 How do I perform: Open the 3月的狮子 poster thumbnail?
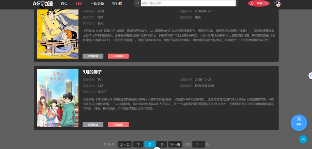point(58,98)
